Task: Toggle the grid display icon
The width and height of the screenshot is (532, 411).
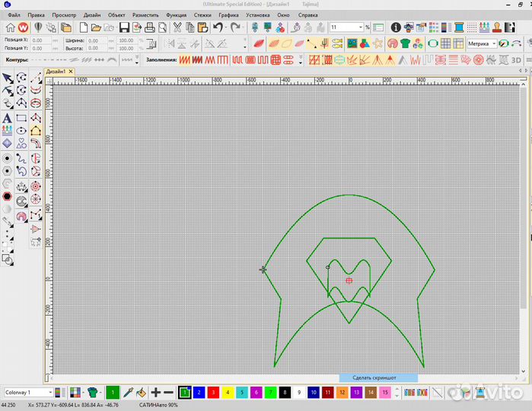Action: click(445, 43)
